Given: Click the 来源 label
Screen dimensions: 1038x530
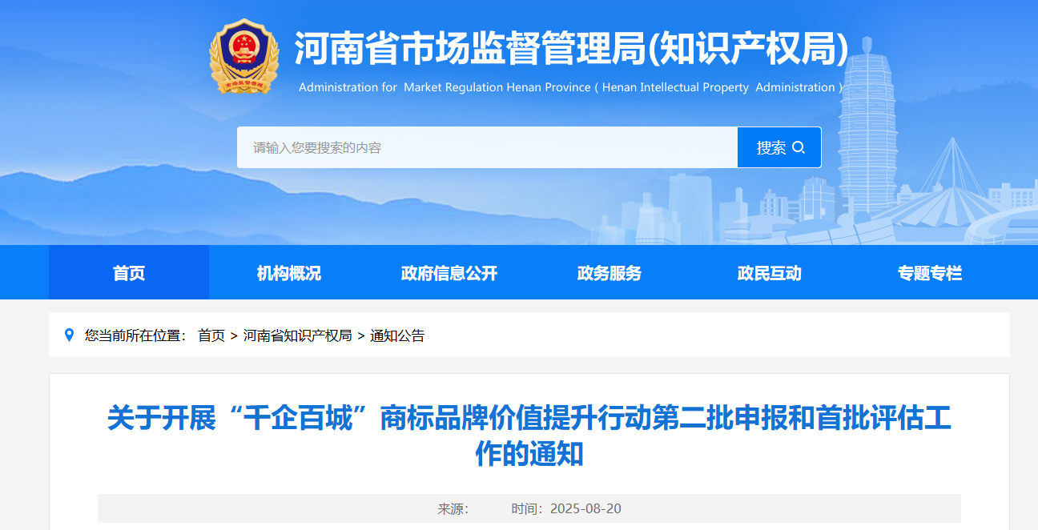Looking at the screenshot, I should point(453,509).
